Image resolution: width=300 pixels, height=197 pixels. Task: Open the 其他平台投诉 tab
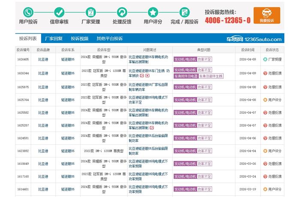click(x=109, y=39)
